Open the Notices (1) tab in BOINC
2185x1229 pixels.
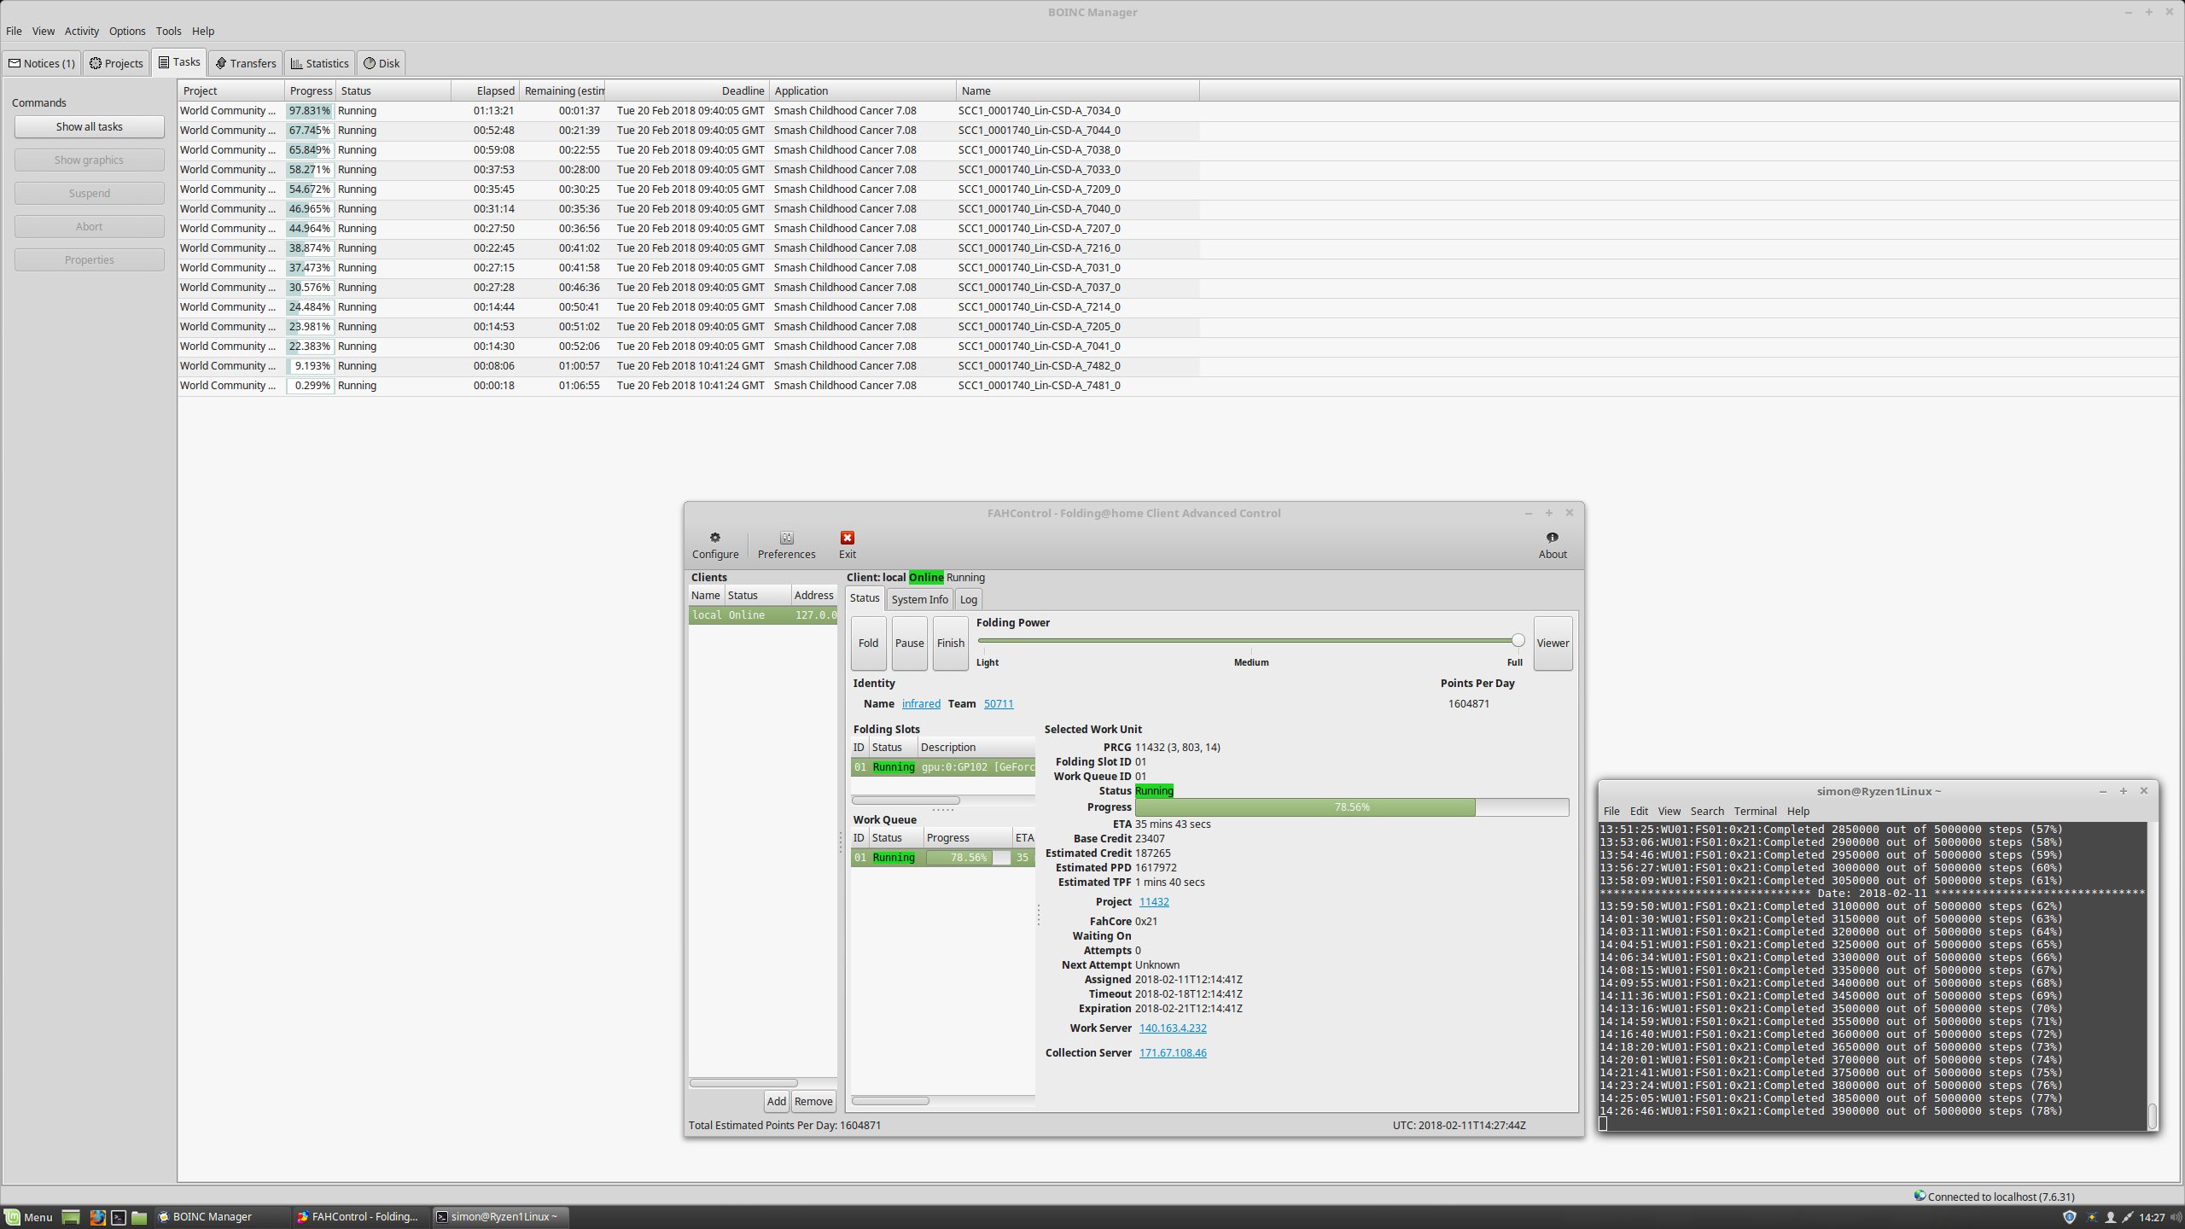coord(42,63)
